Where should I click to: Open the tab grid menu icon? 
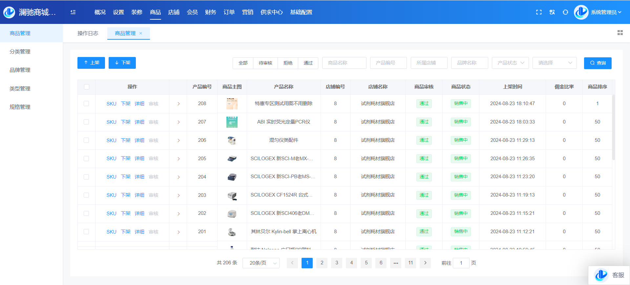click(x=620, y=33)
